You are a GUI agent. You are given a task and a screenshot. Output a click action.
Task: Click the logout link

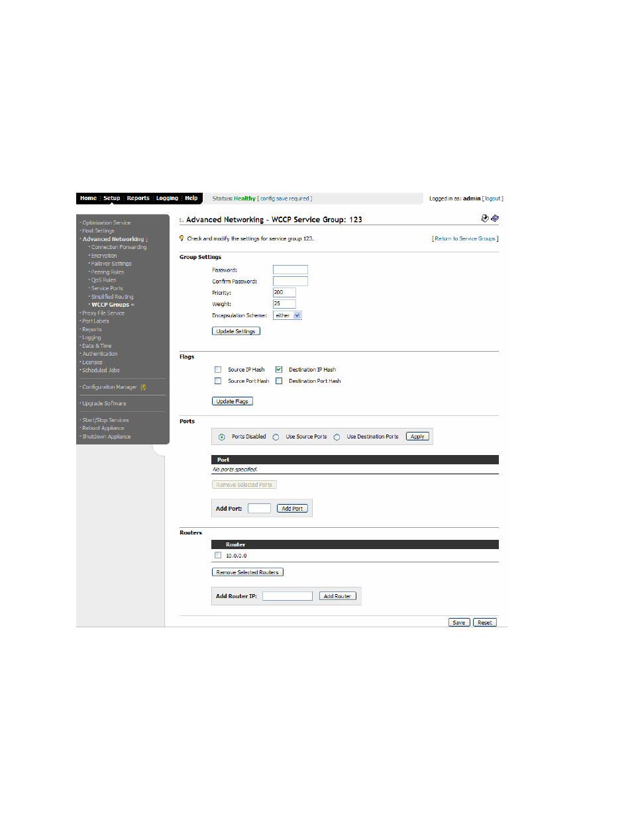[x=493, y=199]
